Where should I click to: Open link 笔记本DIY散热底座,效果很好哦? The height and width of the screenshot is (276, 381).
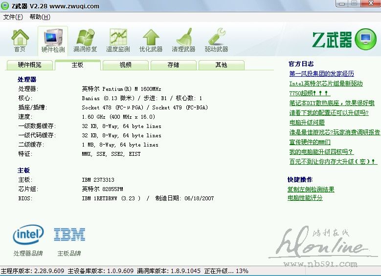tap(332, 103)
